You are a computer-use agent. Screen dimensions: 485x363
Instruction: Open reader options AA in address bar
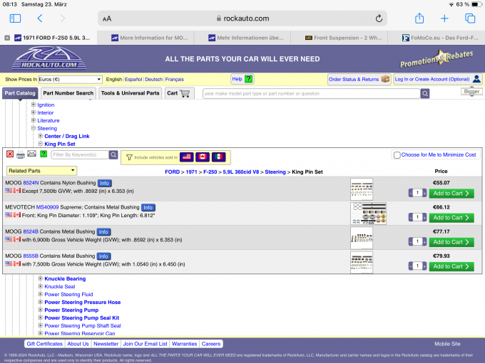pos(107,19)
